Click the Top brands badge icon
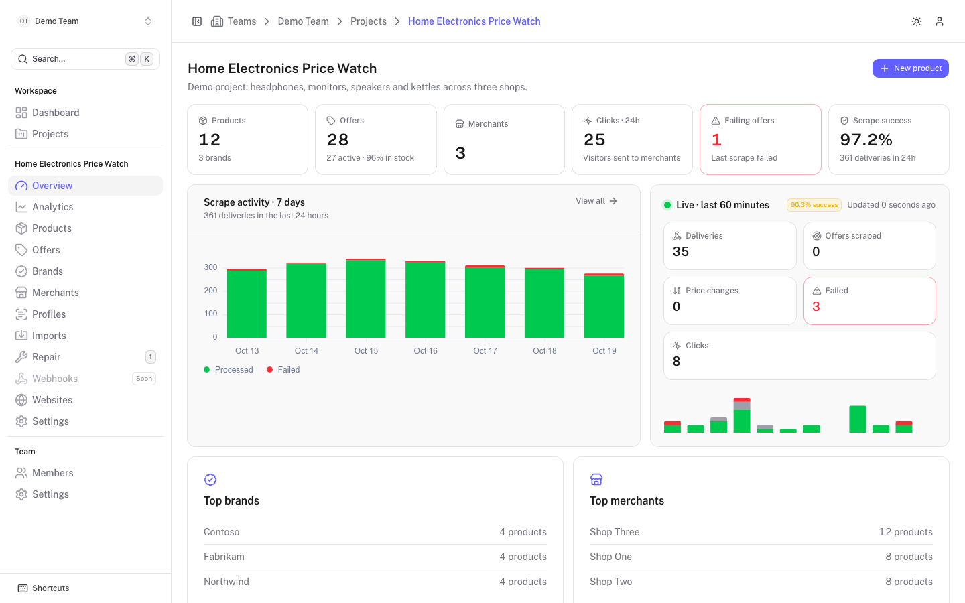 pyautogui.click(x=210, y=480)
